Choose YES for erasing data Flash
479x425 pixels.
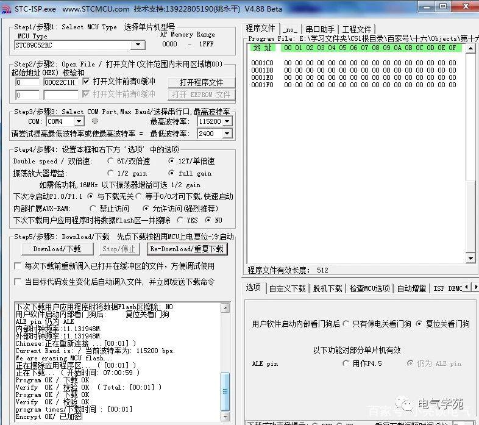[x=180, y=220]
